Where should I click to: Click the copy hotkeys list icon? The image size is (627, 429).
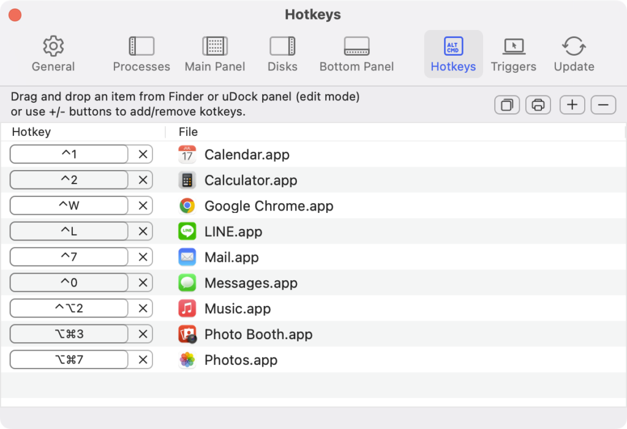[506, 105]
